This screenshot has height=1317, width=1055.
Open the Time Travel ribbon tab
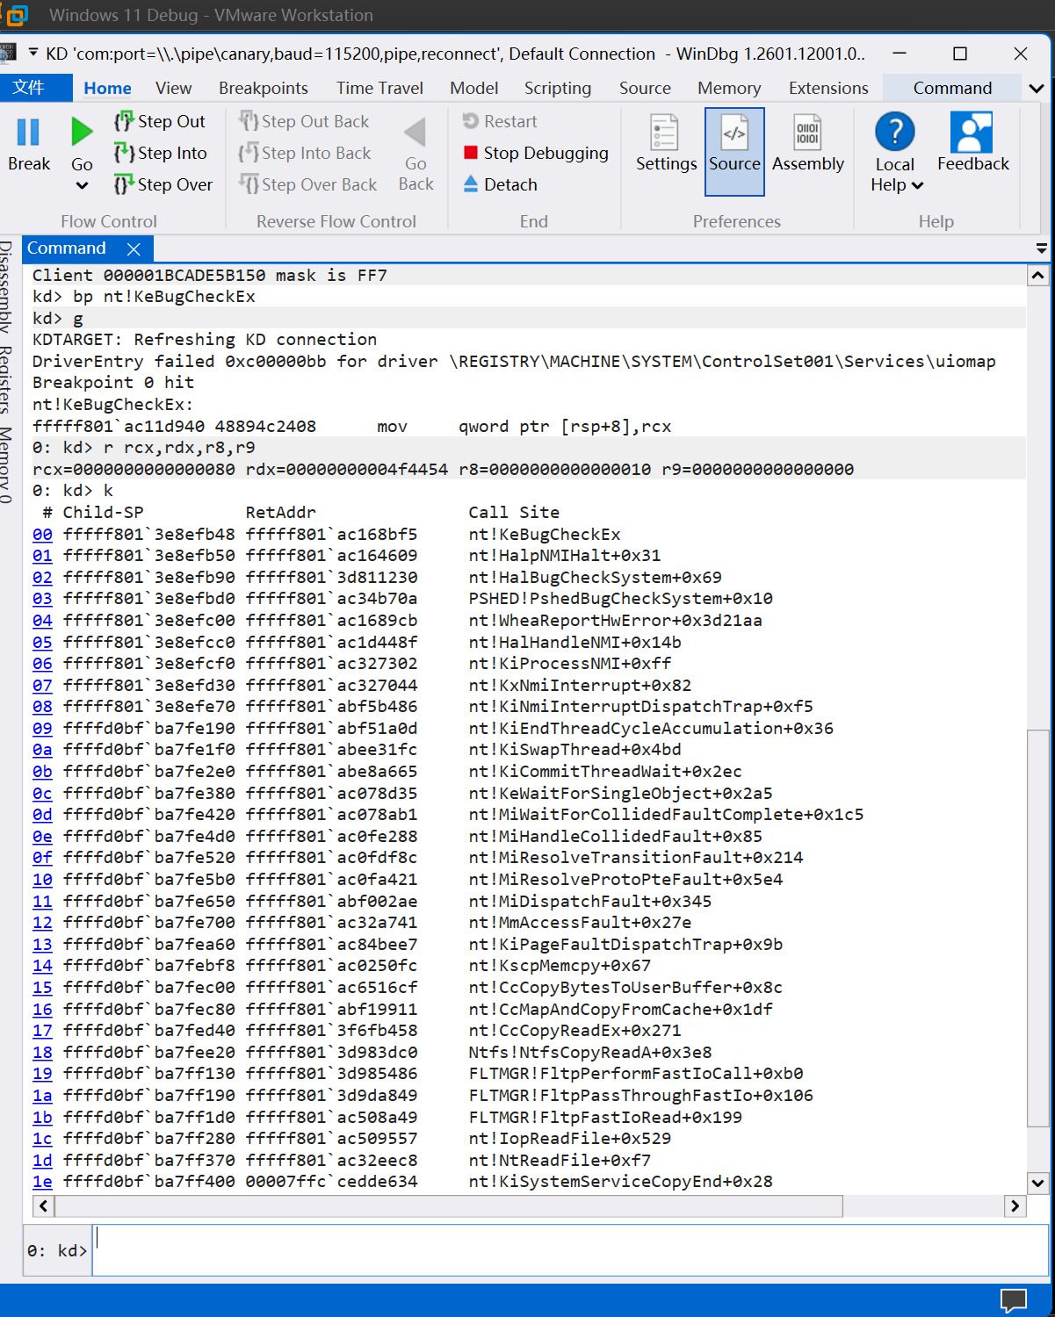pyautogui.click(x=379, y=88)
